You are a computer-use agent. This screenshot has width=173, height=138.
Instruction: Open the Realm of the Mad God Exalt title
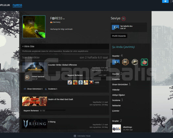pyautogui.click(x=61, y=99)
